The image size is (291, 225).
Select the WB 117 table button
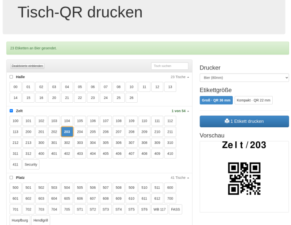[x=160, y=210]
